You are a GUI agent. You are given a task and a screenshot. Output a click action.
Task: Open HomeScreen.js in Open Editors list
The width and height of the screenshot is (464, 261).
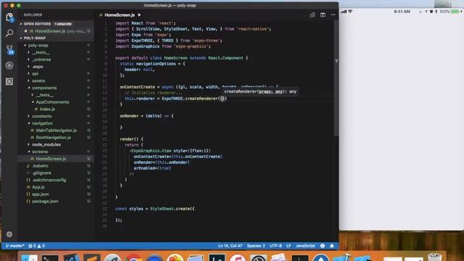[56, 31]
